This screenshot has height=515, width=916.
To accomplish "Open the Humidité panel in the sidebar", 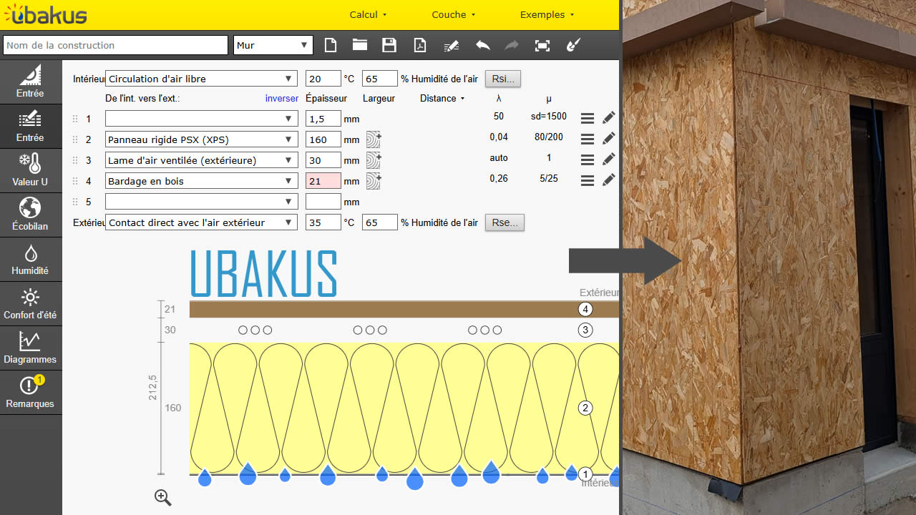I will click(x=30, y=260).
